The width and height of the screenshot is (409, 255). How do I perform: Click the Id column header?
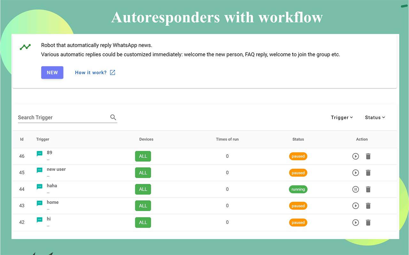pyautogui.click(x=22, y=139)
